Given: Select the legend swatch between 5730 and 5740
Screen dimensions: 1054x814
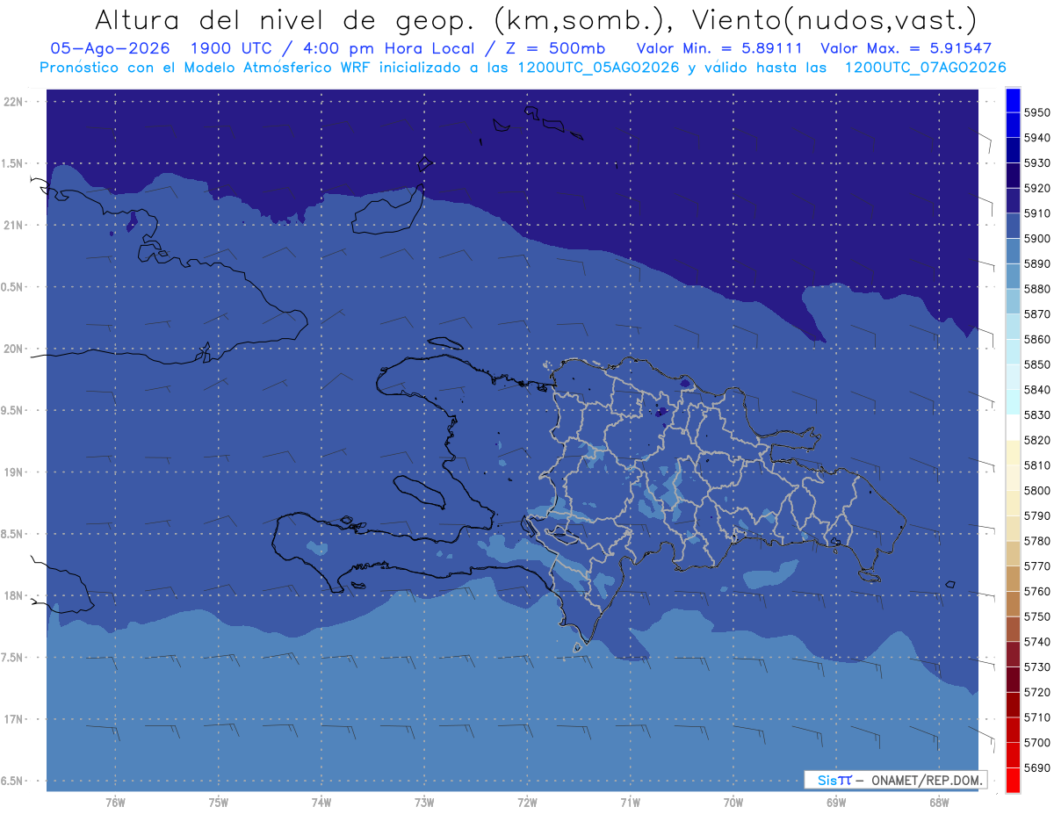Looking at the screenshot, I should (x=1013, y=654).
